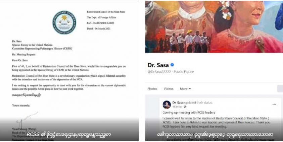Viewport: 283px width, 142px height.
Task: Open the three-dot post options menu
Action: coord(274,104)
